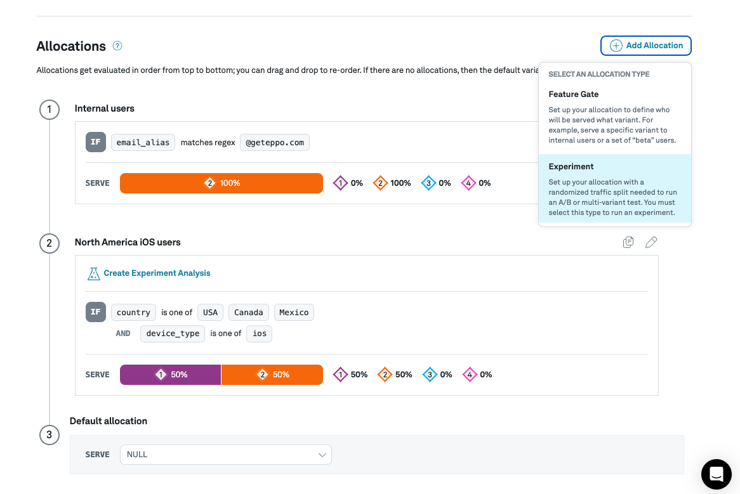The width and height of the screenshot is (740, 494).
Task: Select the Experiment allocation type
Action: point(614,189)
